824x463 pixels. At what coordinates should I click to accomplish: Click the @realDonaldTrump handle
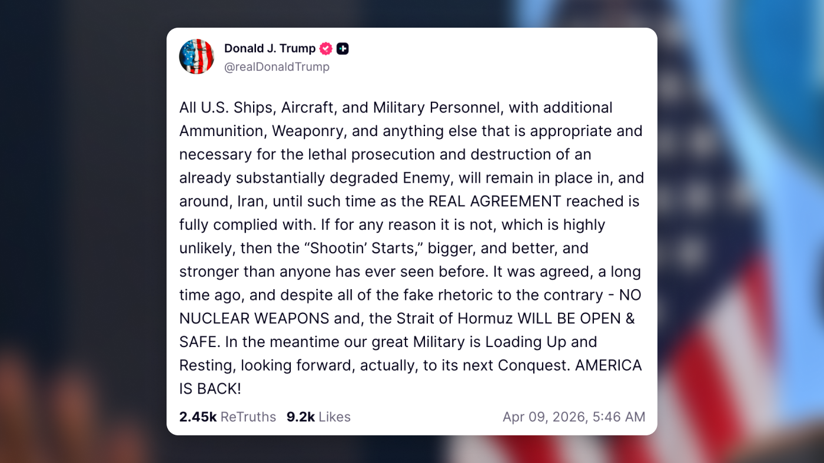click(277, 67)
